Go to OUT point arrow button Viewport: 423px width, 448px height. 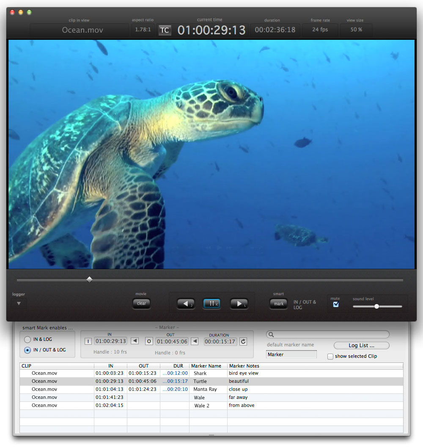195,341
